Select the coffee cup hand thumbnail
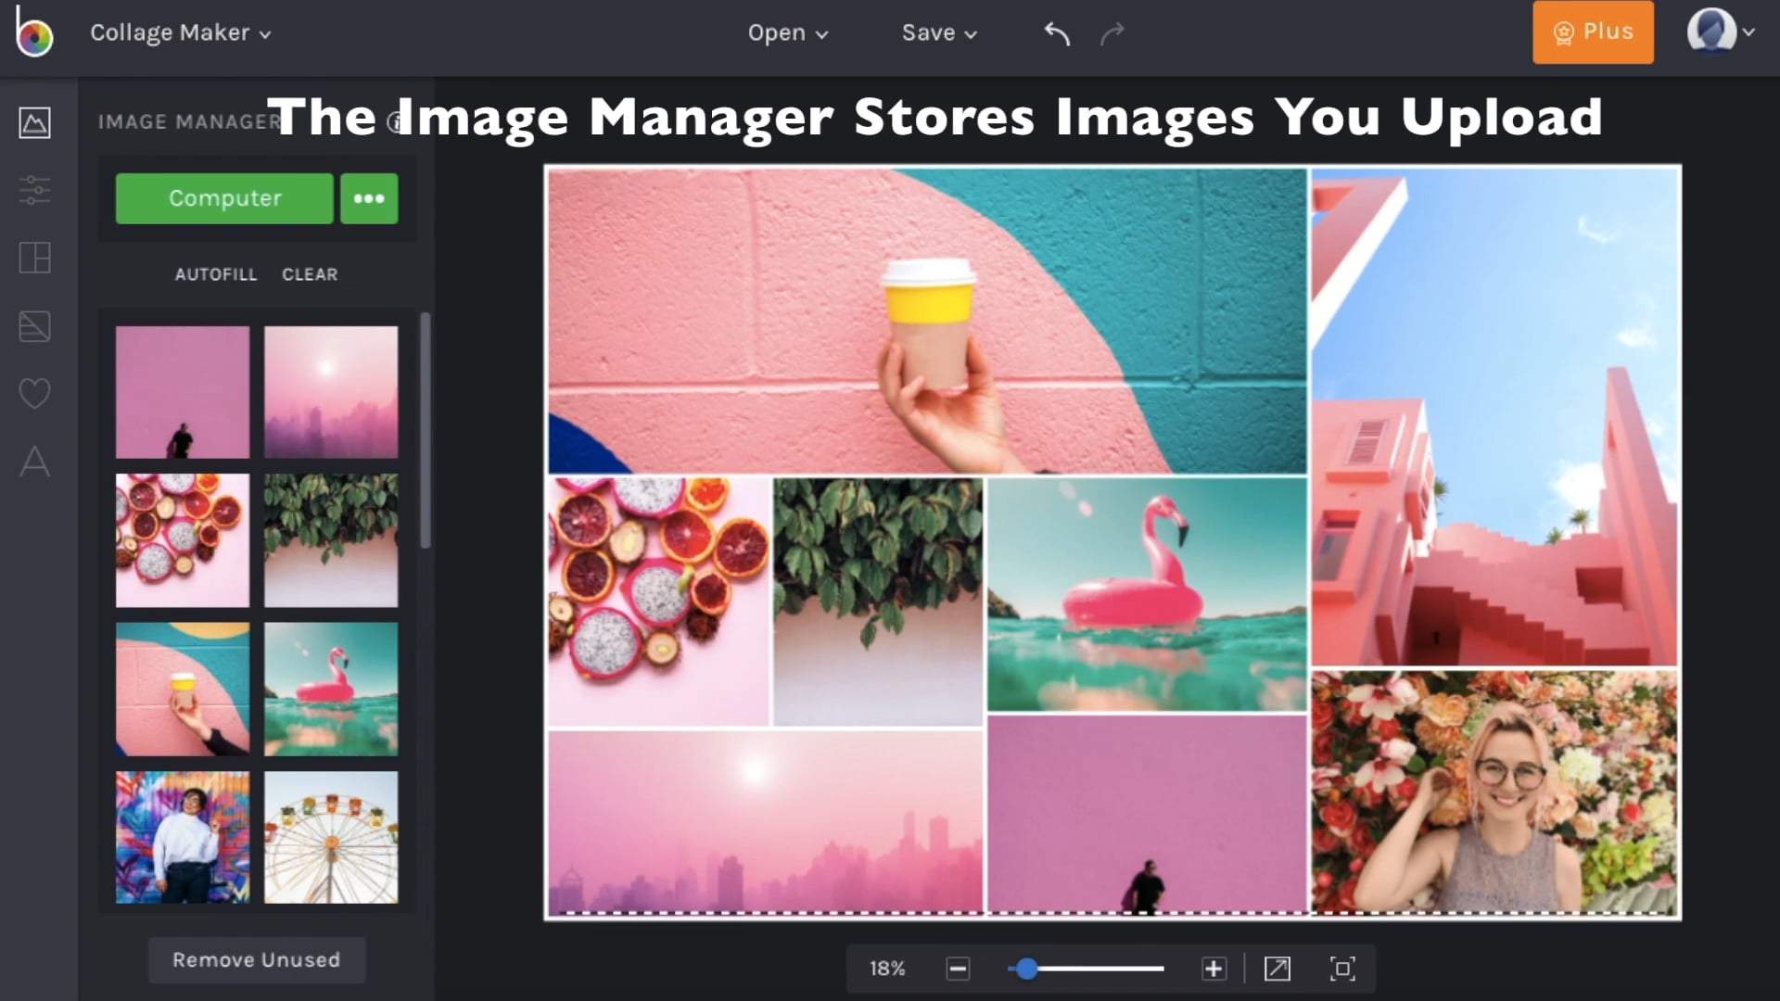Viewport: 1780px width, 1001px height. [x=183, y=689]
